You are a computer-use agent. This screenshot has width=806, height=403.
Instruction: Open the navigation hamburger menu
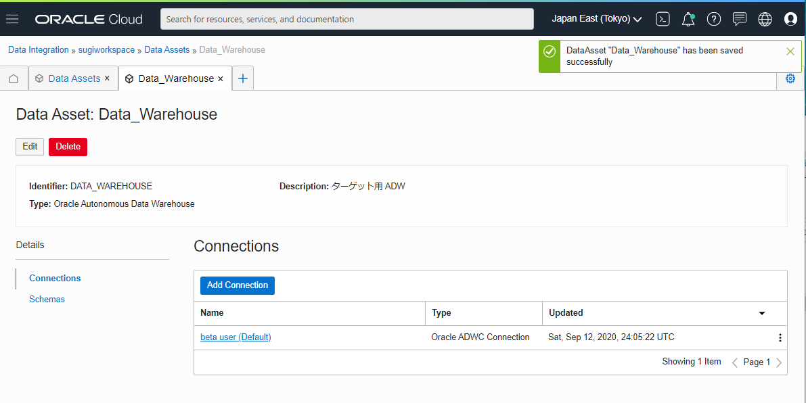click(x=12, y=19)
